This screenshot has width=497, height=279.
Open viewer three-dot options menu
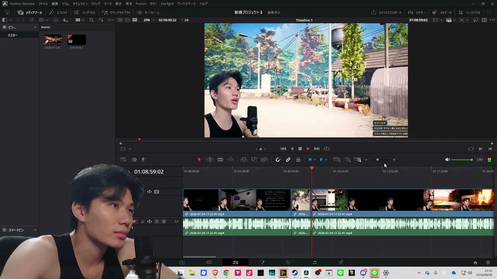(492, 20)
